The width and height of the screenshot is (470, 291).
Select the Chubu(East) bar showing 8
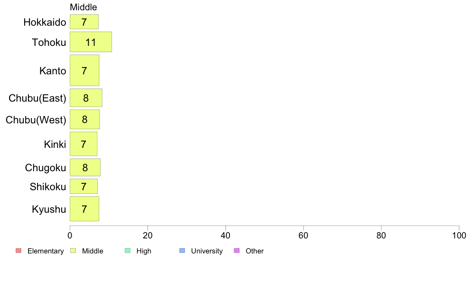(86, 98)
